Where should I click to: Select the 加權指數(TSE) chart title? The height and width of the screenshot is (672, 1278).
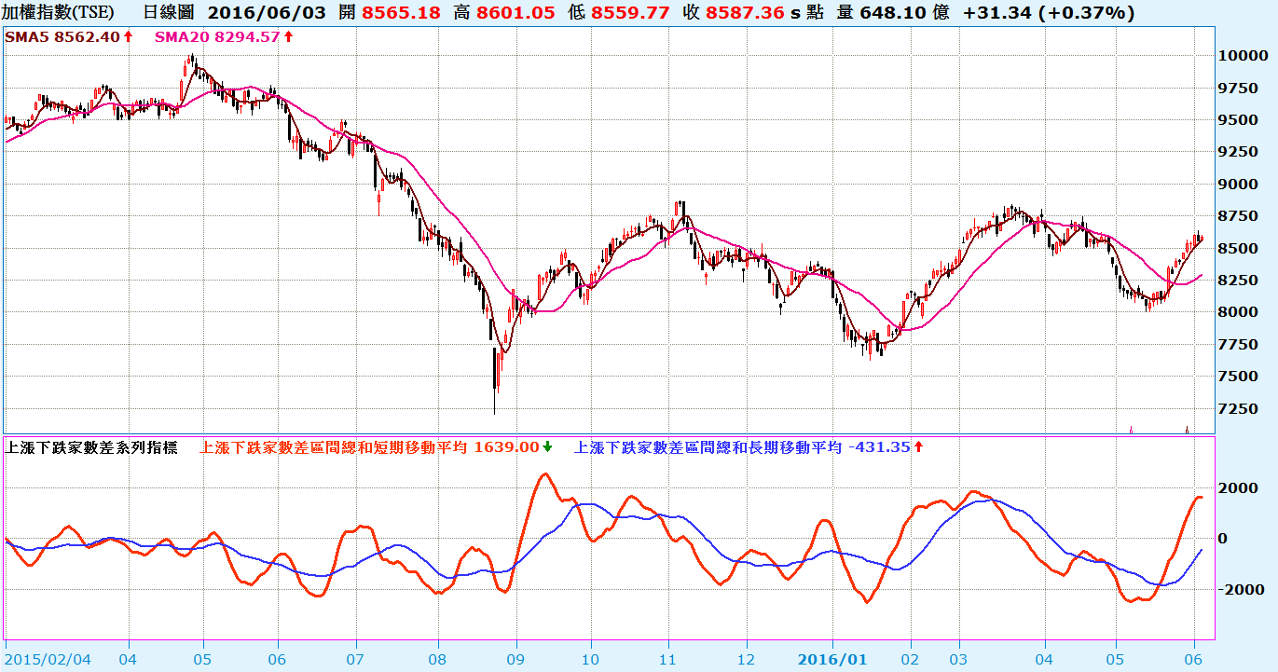60,12
